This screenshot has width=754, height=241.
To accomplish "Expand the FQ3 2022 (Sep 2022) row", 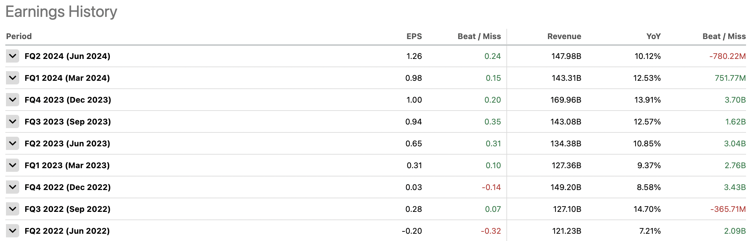I will (x=13, y=209).
